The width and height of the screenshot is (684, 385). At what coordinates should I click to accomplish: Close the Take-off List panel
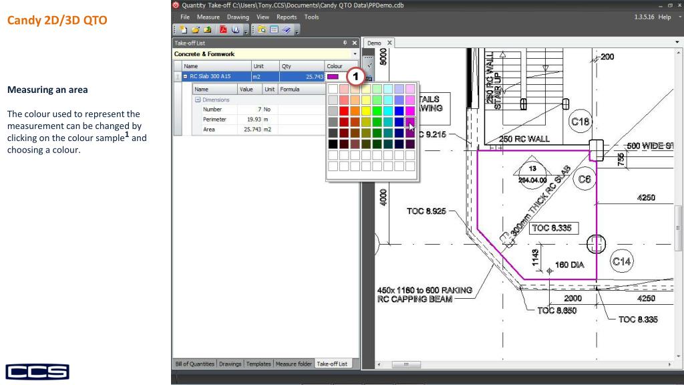click(x=354, y=43)
